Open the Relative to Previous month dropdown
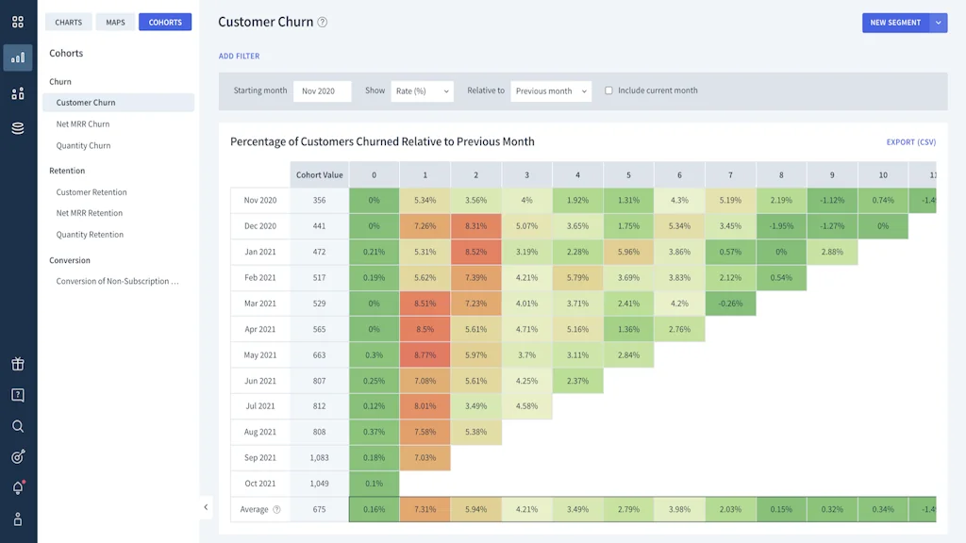966x543 pixels. click(x=548, y=90)
